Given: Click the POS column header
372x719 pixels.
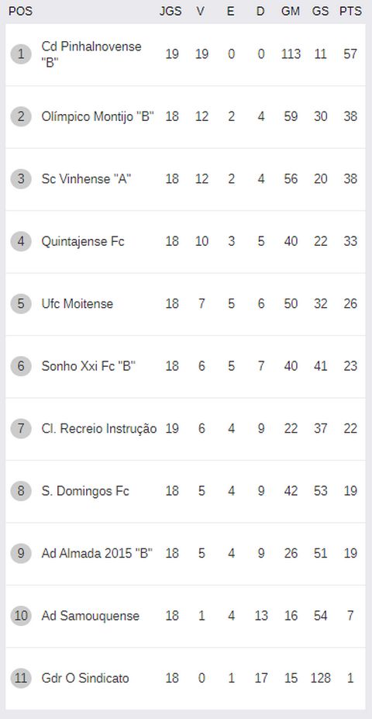Looking at the screenshot, I should click(20, 12).
